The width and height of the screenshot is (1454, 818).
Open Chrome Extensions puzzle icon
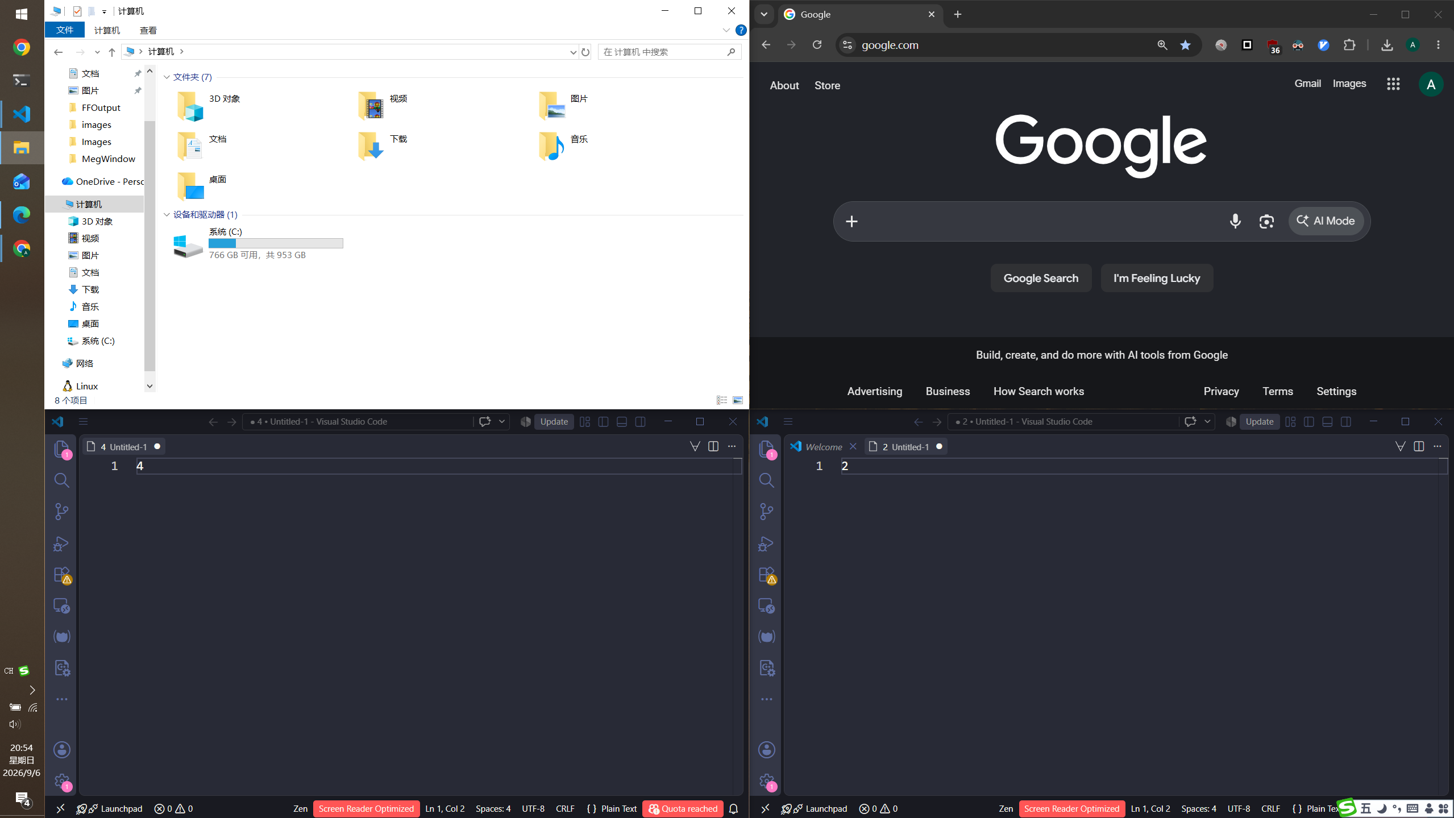[x=1349, y=45]
